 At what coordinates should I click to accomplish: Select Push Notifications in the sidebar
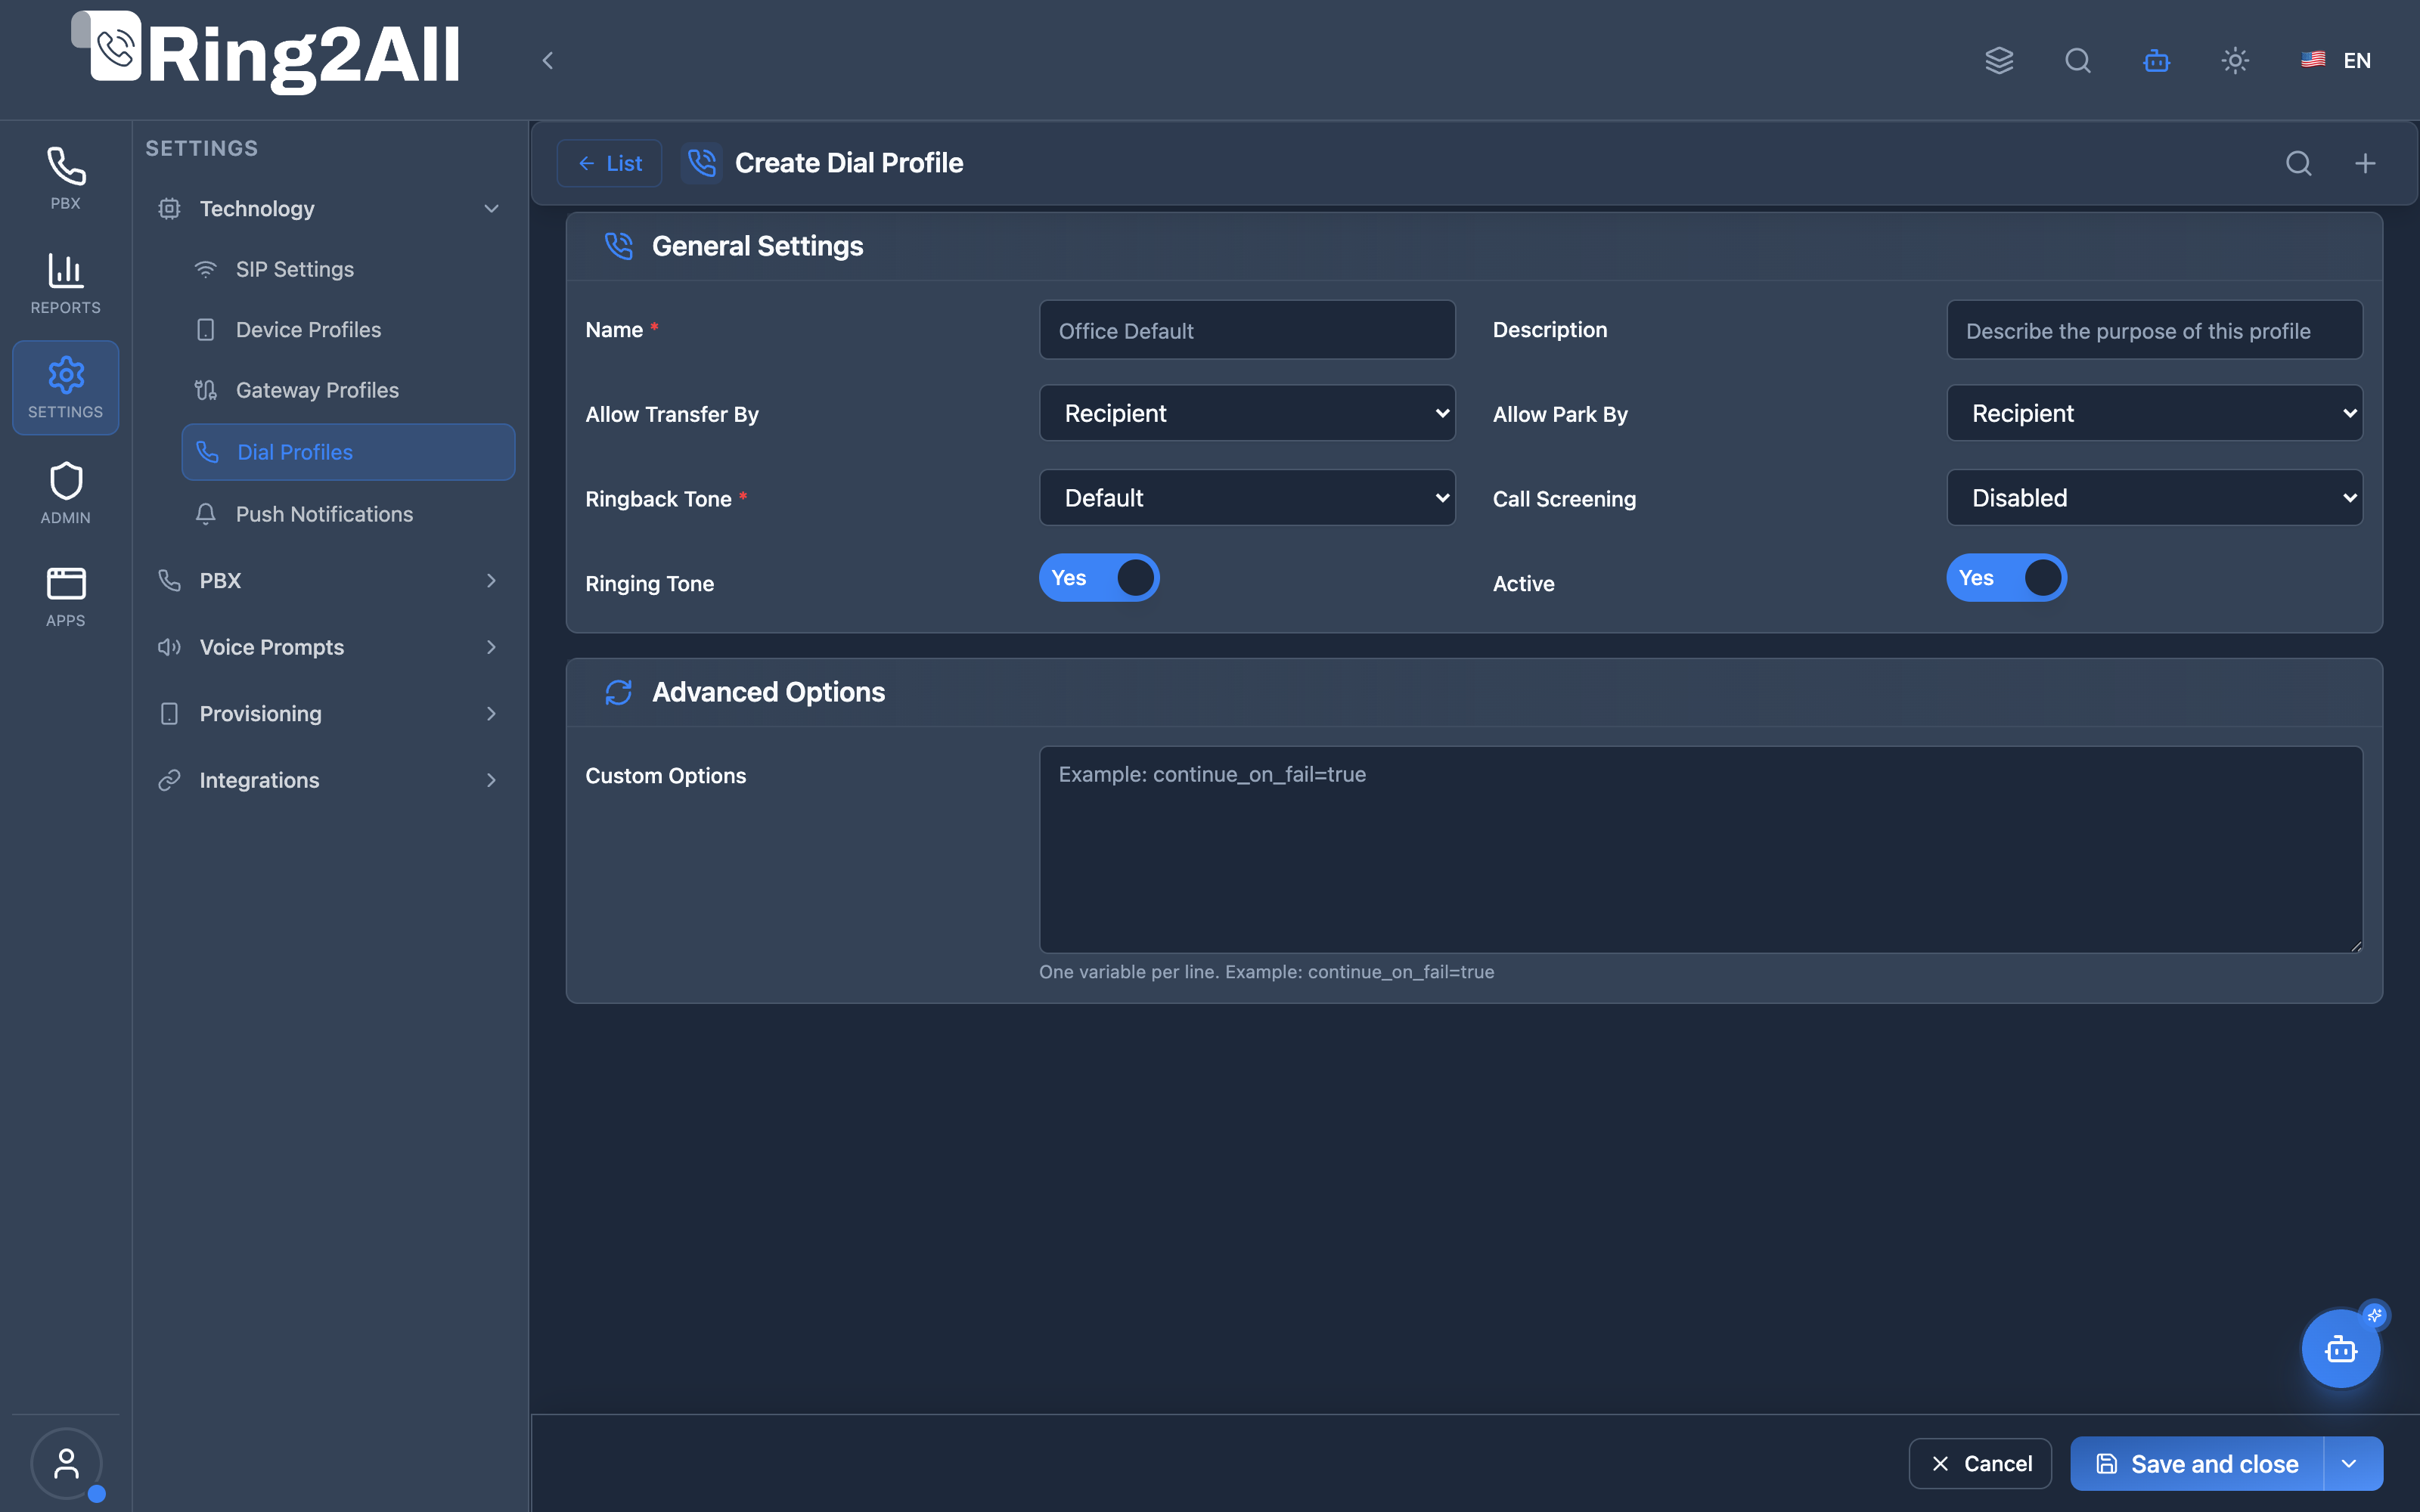click(347, 514)
